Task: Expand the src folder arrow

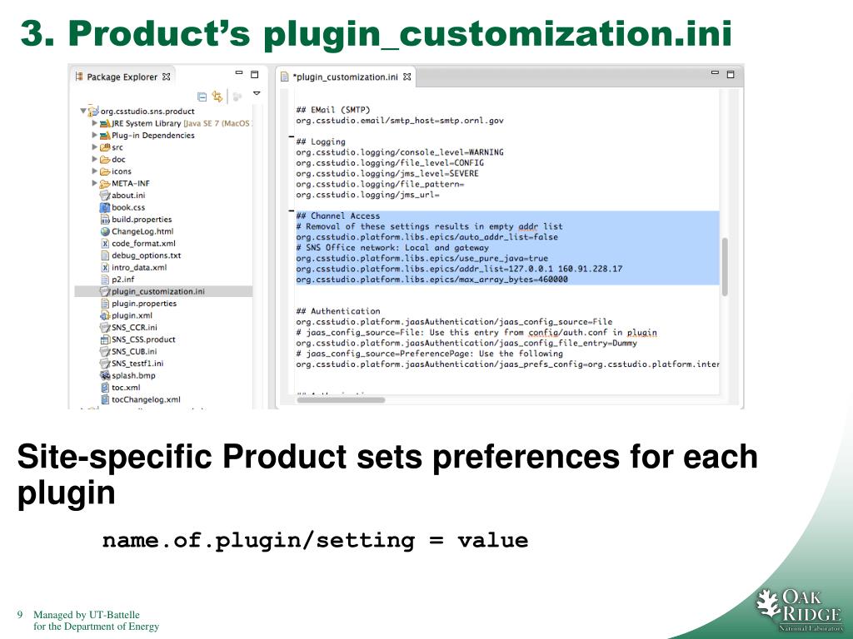Action: [95, 146]
